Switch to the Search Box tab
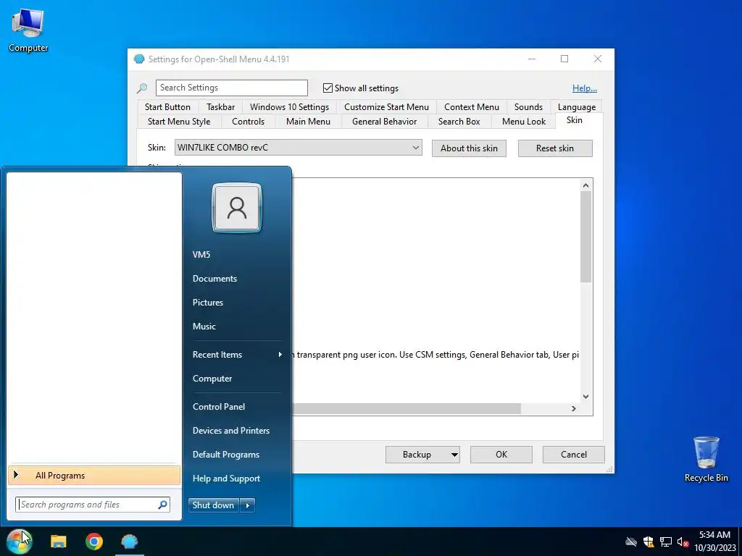 [x=459, y=122]
